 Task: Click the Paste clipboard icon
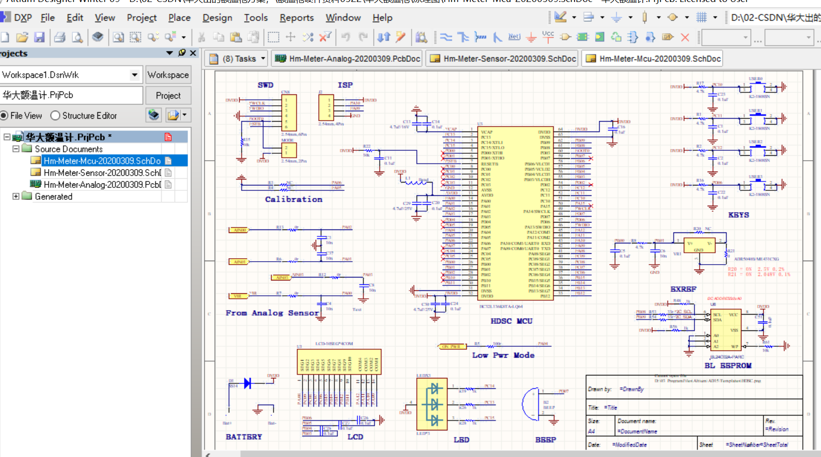point(236,37)
